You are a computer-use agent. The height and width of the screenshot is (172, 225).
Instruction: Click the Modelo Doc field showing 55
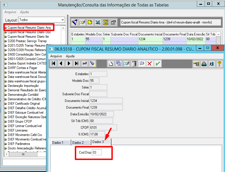tap(94, 80)
